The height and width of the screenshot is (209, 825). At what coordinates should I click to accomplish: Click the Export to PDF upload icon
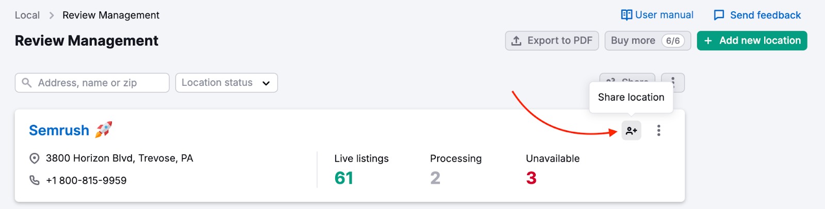click(516, 41)
